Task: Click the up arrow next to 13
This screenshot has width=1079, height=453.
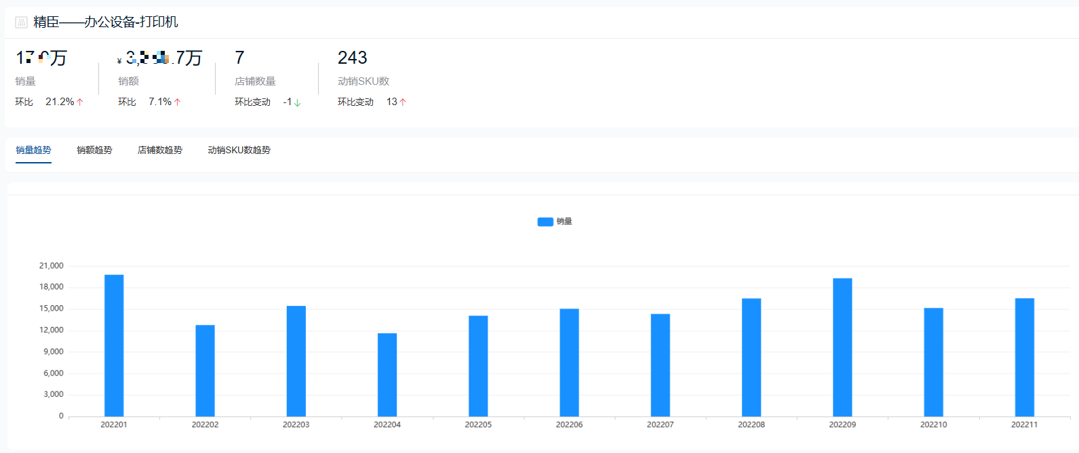Action: click(403, 102)
